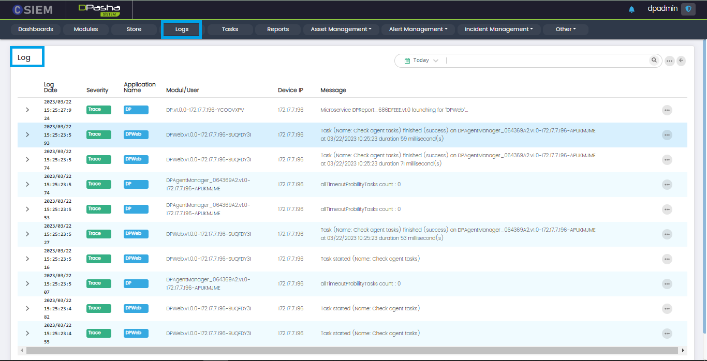This screenshot has height=361, width=707.
Task: Open the Incident Management dropdown menu
Action: (499, 29)
